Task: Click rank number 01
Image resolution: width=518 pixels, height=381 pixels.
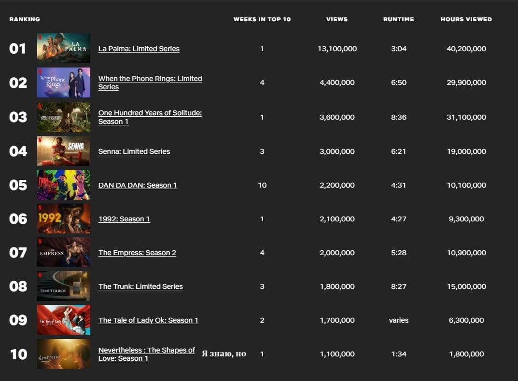Action: (17, 49)
